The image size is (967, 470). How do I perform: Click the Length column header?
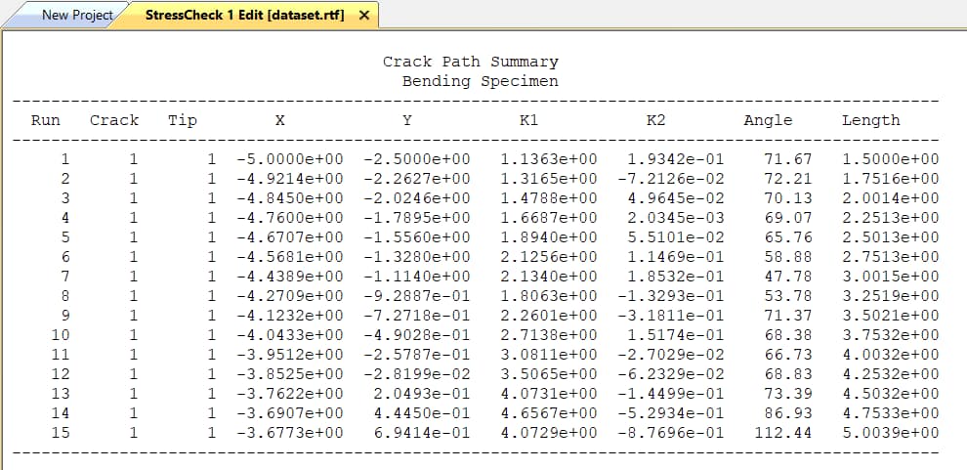pos(870,120)
